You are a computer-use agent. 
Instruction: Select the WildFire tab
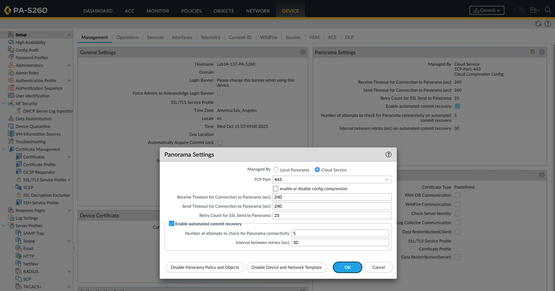(x=269, y=37)
